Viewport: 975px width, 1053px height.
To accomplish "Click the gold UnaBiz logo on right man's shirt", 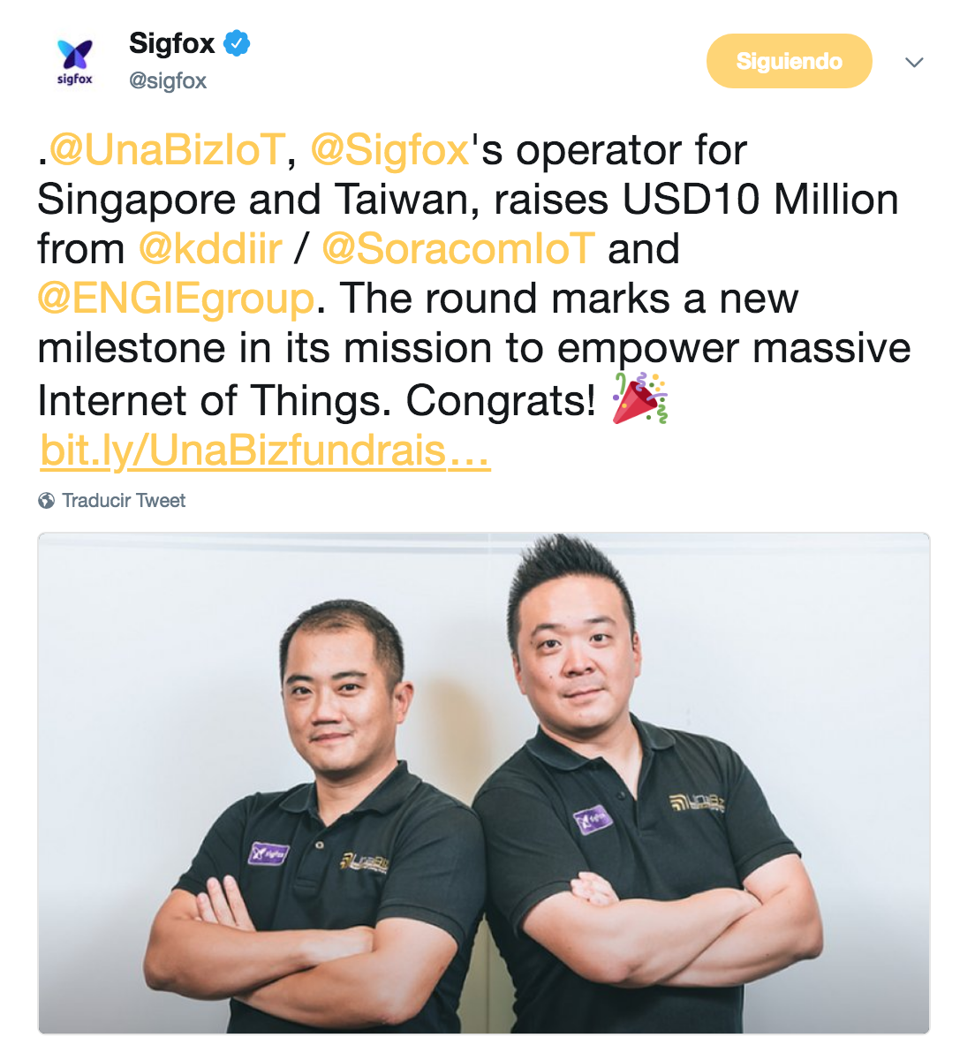I will coord(697,802).
